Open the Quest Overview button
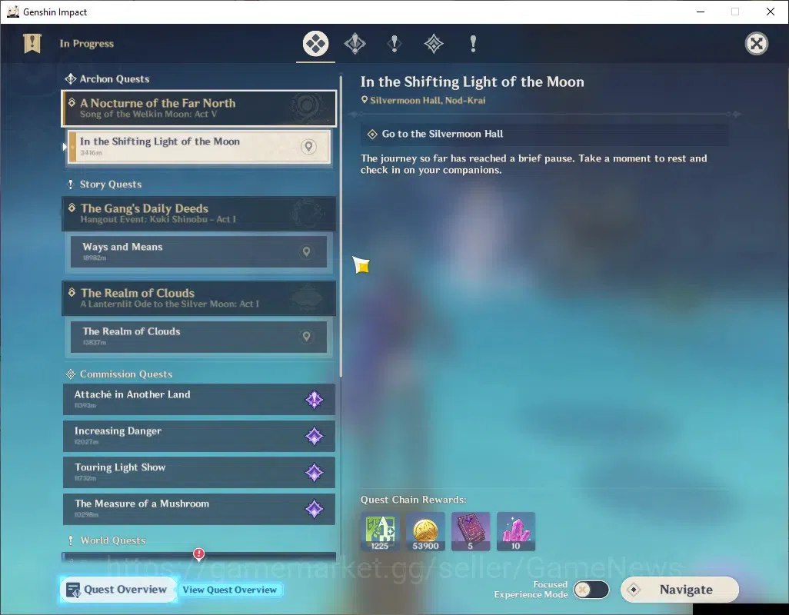Screen dimensions: 789x615 pos(118,590)
